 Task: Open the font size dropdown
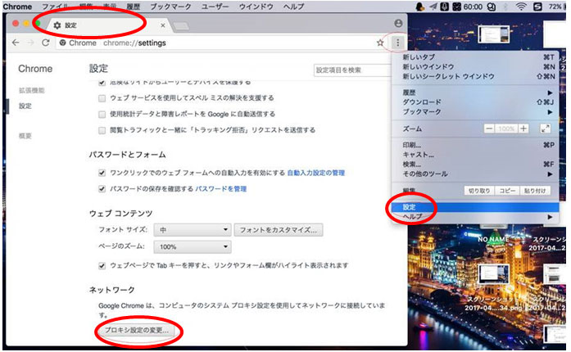193,230
